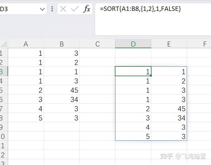Select cell A8 containing 5

click(26, 118)
